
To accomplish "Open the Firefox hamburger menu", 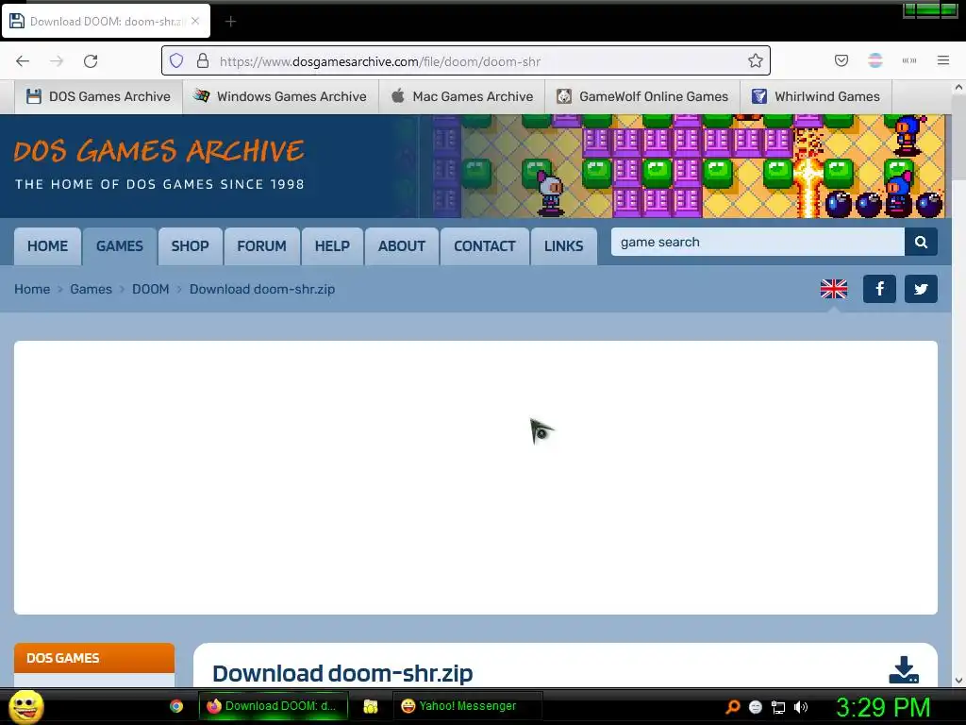I will [943, 60].
